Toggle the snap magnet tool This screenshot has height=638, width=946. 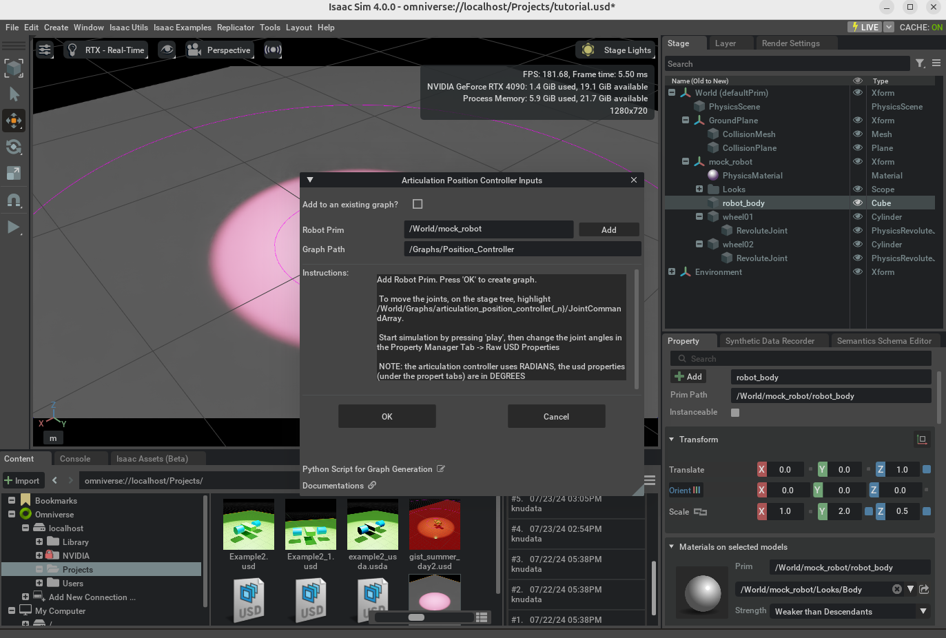(14, 200)
